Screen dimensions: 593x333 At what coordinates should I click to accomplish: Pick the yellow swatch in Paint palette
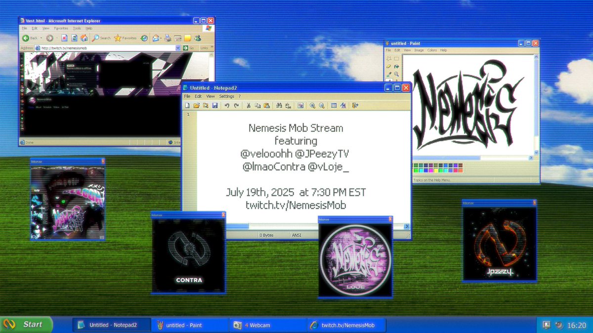click(x=436, y=170)
